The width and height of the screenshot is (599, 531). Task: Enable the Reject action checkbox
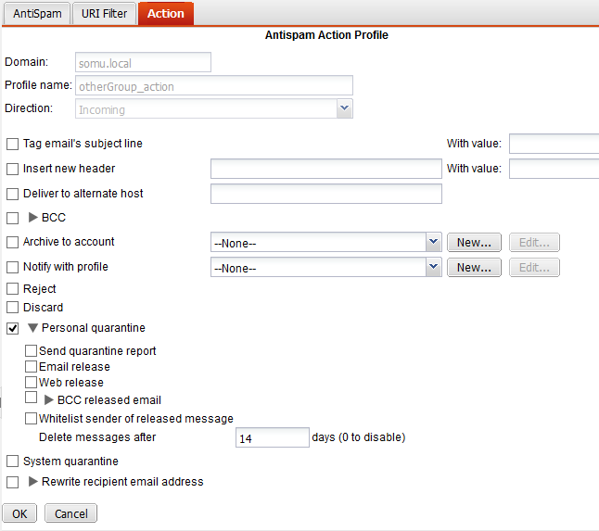click(12, 289)
